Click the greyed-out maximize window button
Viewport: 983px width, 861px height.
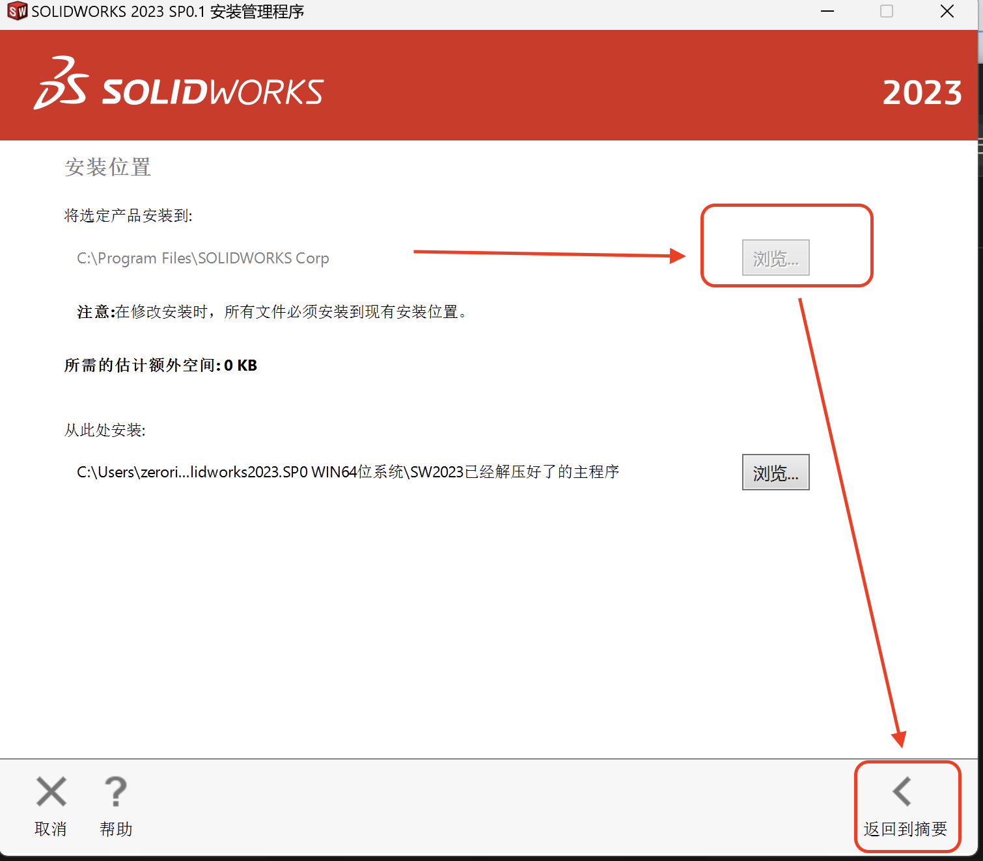pos(887,12)
